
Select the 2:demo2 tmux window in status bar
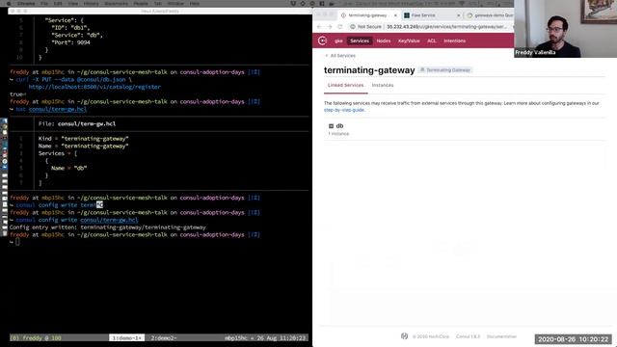[164, 337]
